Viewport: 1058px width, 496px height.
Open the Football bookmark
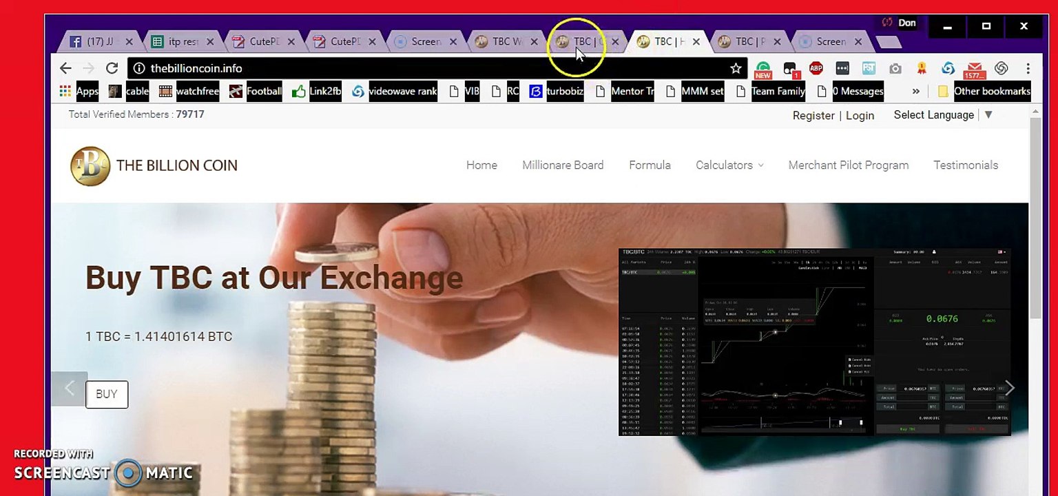[256, 91]
